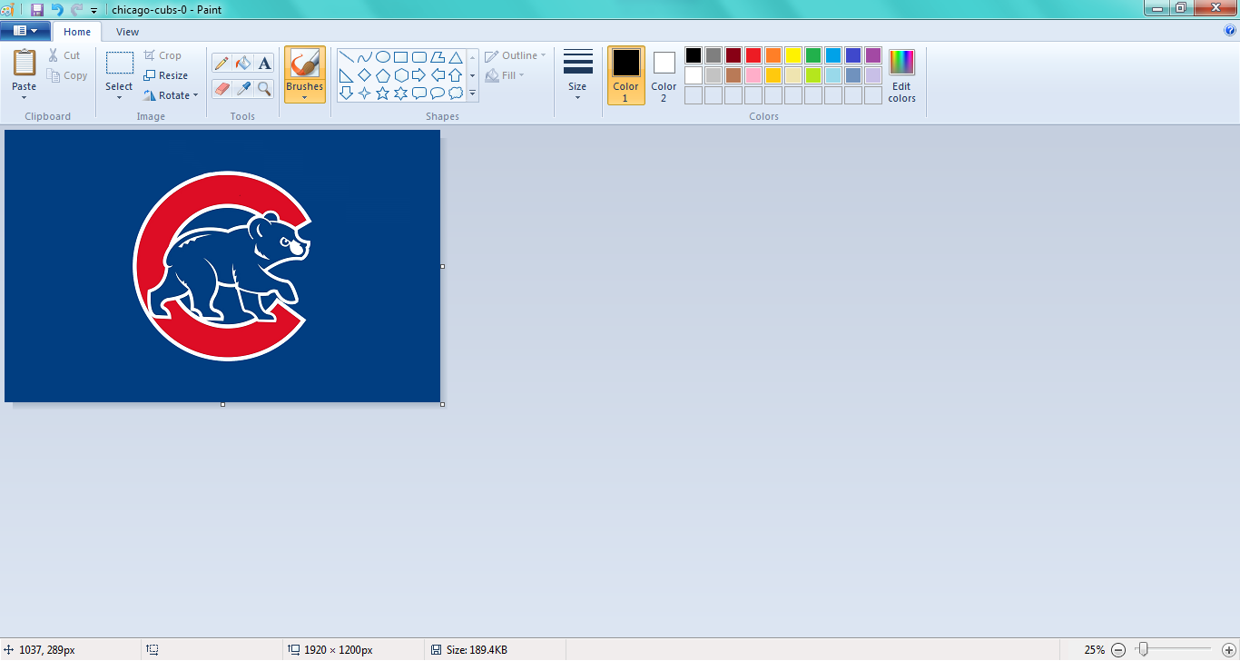Choose the Oval callout shape

coord(437,93)
